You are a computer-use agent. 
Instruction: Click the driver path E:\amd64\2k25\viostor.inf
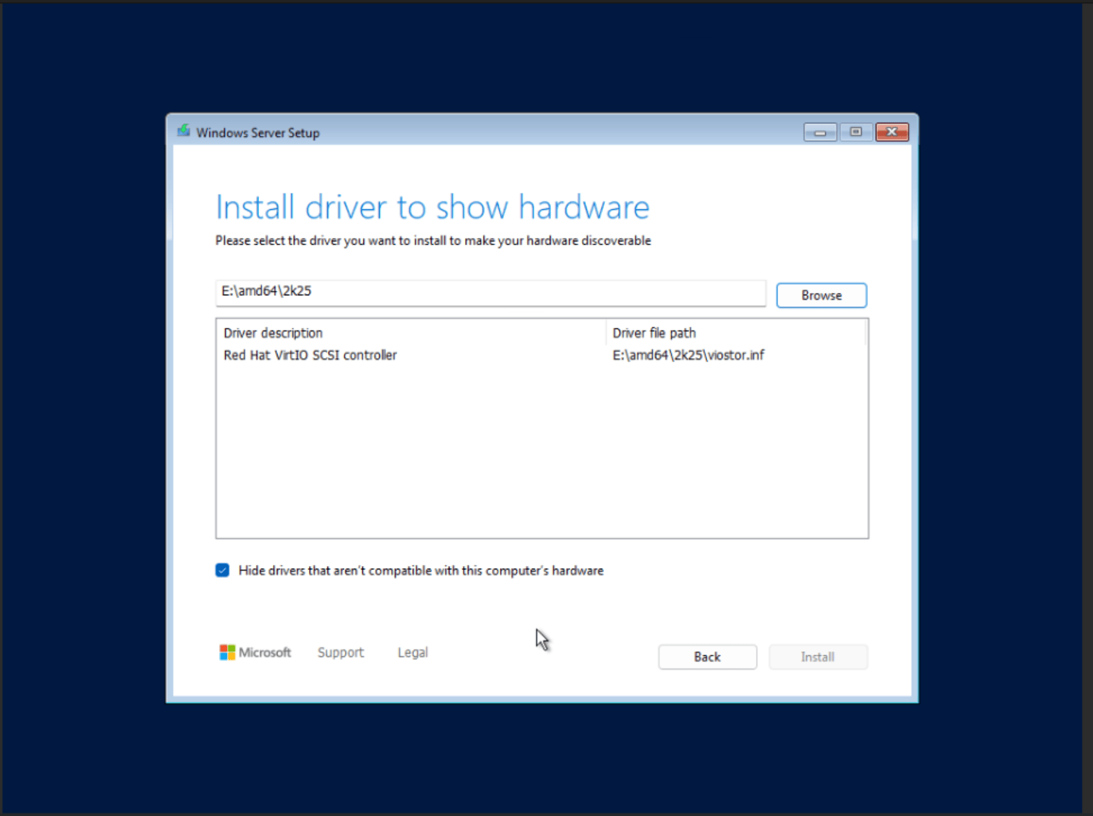[x=688, y=355]
